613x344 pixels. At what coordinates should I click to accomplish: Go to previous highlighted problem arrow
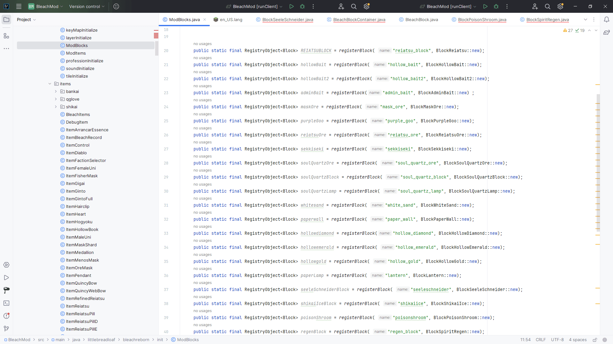[589, 30]
